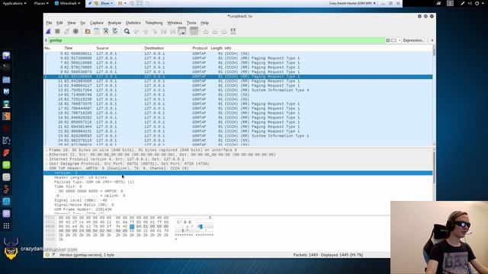Click the resize columns toolbar icon
The image size is (488, 274).
click(x=233, y=31)
